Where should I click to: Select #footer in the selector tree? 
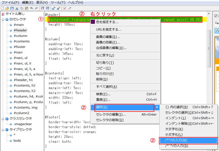[19, 47]
